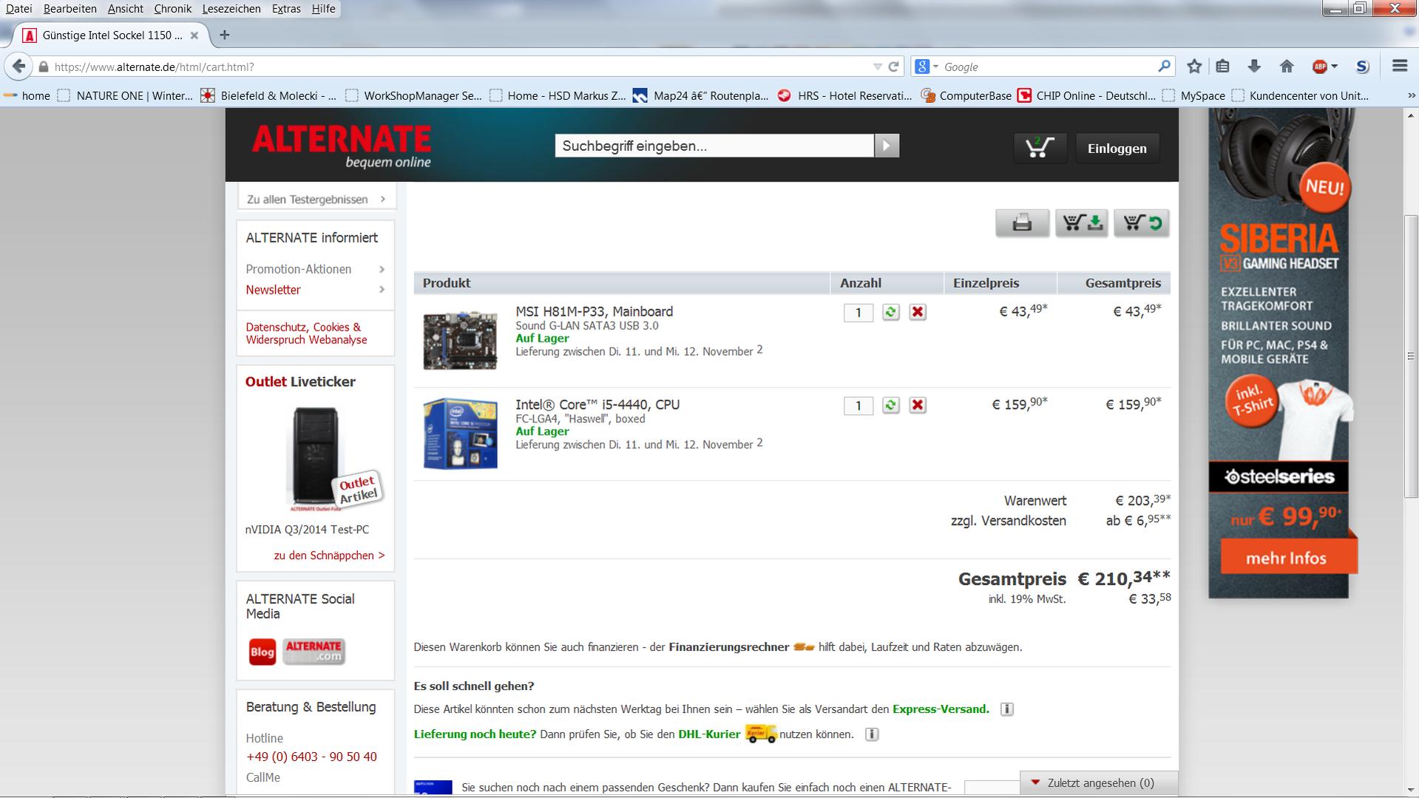Open the shopping cart icon in header
This screenshot has width=1419, height=798.
pos(1040,147)
